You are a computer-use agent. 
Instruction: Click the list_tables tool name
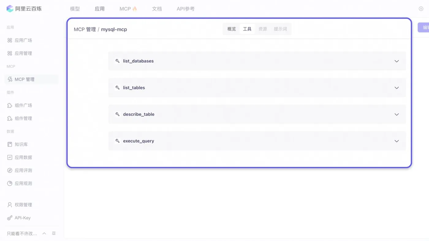click(x=134, y=87)
